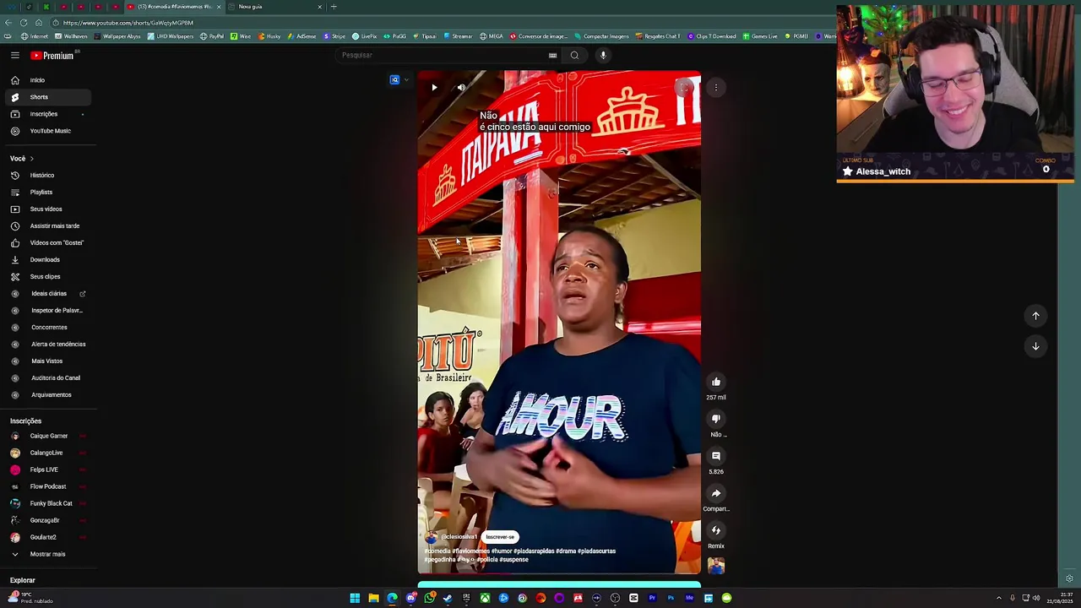Open the on-screen keyboard in search bar
This screenshot has width=1081, height=608.
click(x=552, y=56)
